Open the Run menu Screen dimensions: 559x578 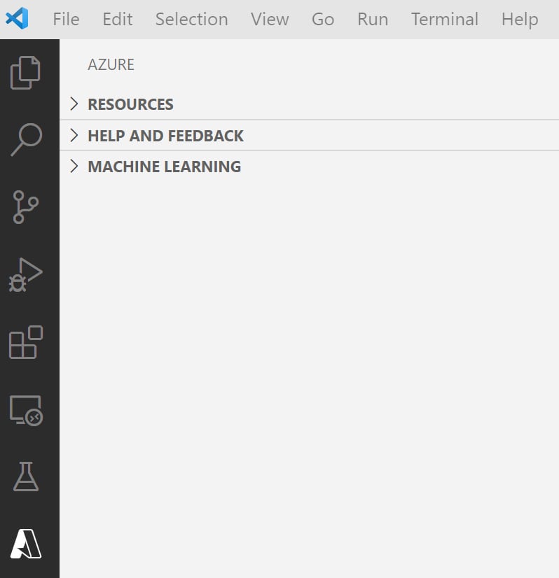click(x=373, y=19)
